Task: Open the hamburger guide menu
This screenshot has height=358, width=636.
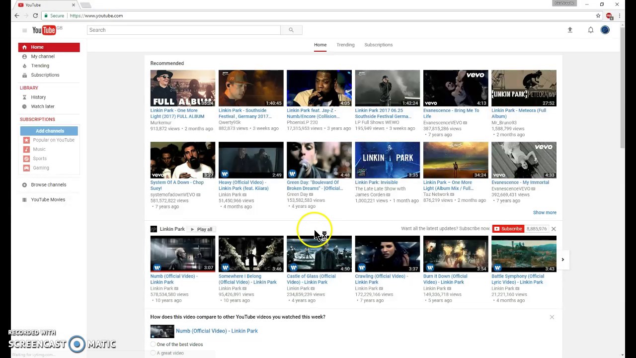Action: [x=24, y=30]
